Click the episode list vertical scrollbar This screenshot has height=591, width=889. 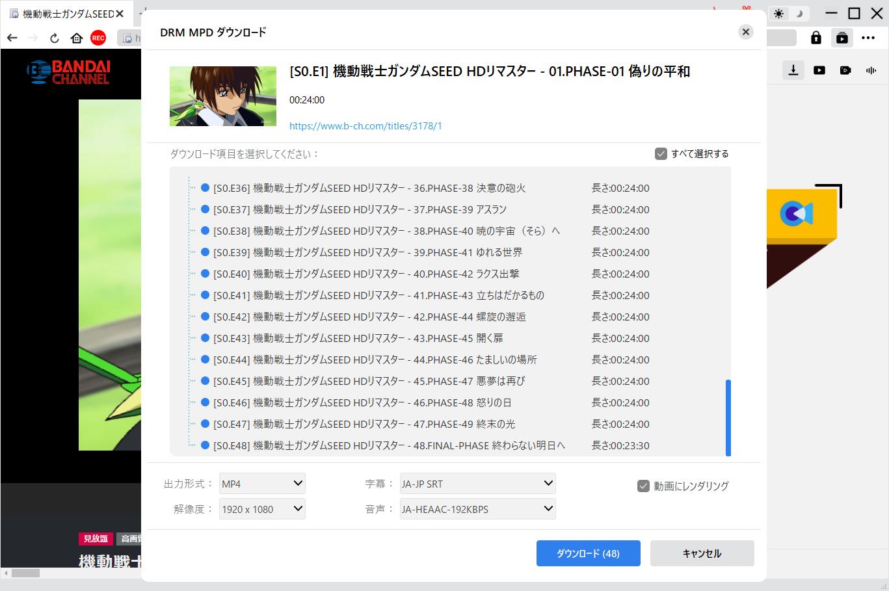(728, 417)
